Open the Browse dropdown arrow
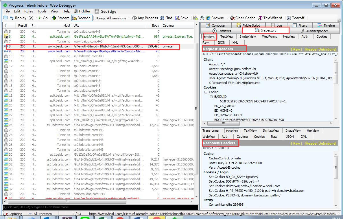 point(228,18)
